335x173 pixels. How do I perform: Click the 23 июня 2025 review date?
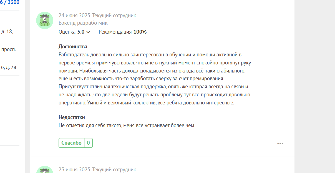coord(74,169)
